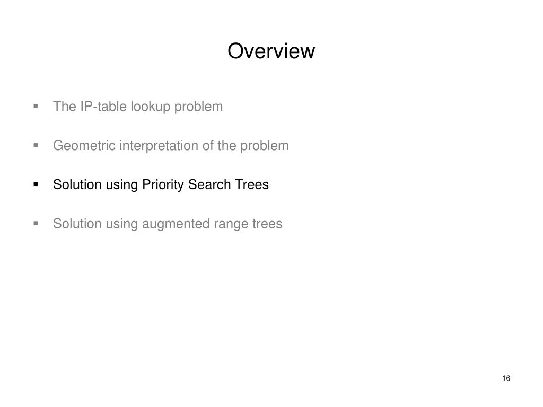Image resolution: width=543 pixels, height=407 pixels.
Task: Select the black bullet next to Priority Search Trees
Action: (x=36, y=184)
